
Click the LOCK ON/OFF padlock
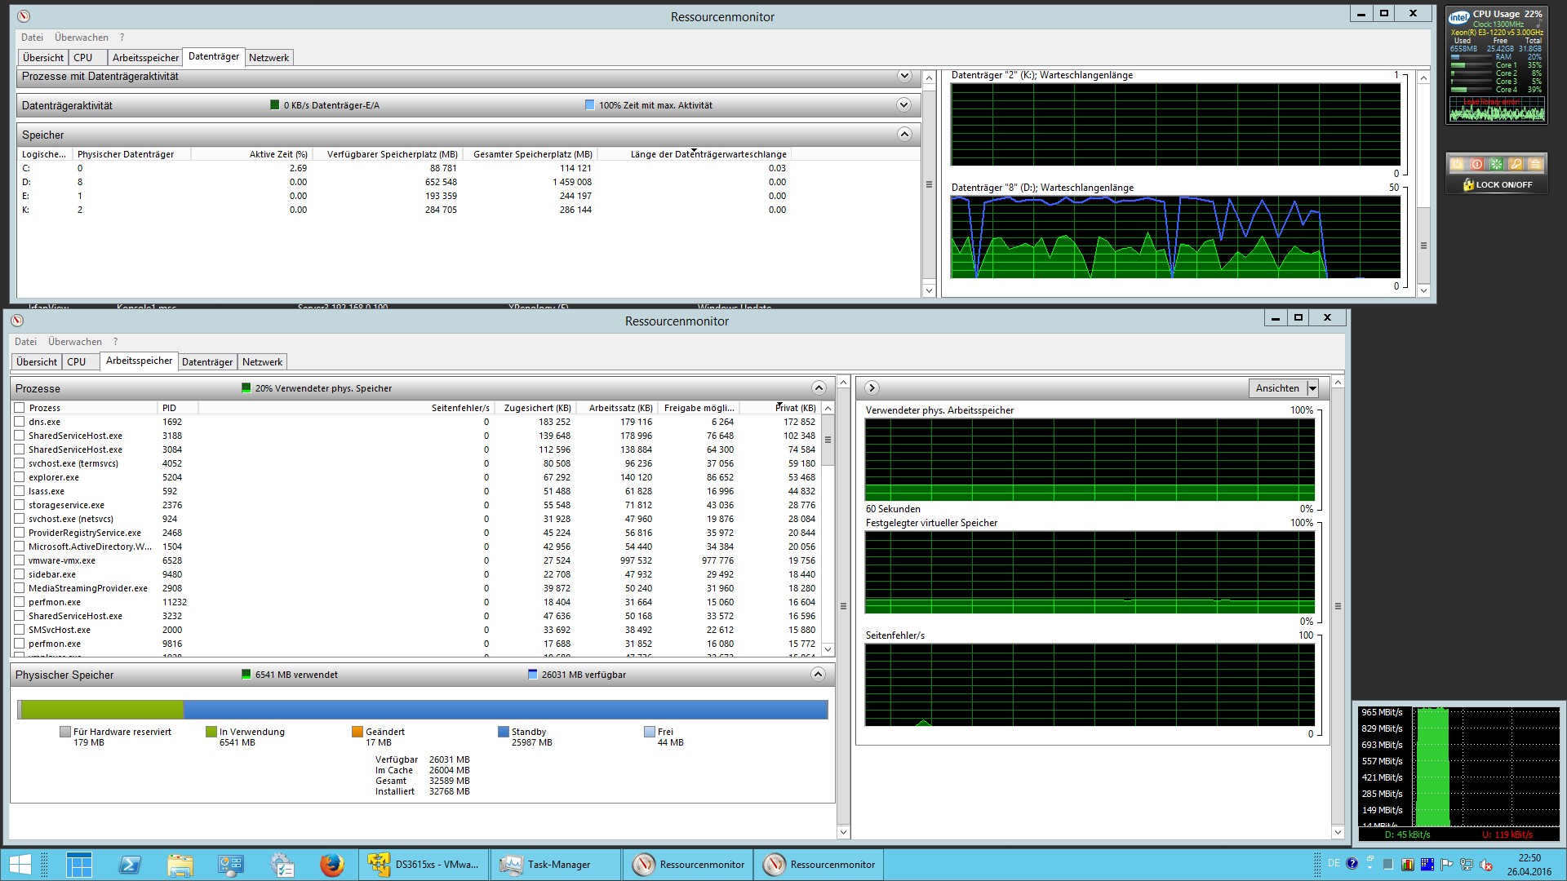1468,185
